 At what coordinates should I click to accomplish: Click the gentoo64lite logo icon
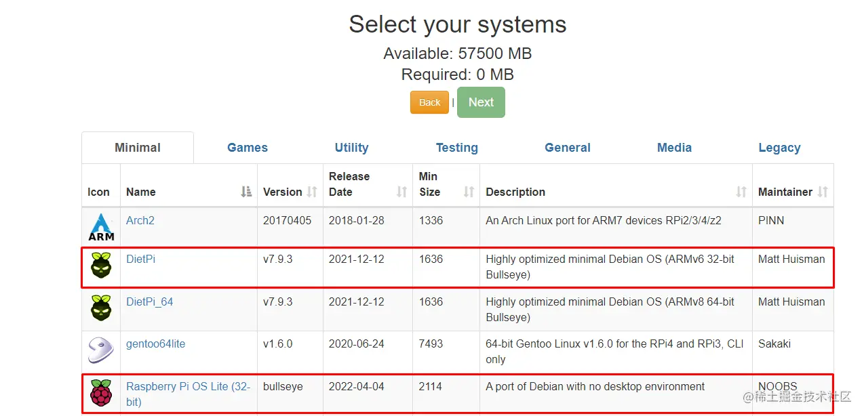point(101,350)
